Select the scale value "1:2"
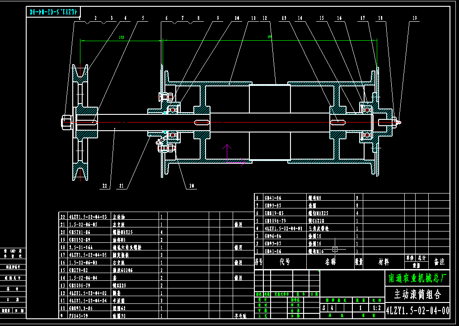This screenshot has width=459, height=326. [377, 308]
